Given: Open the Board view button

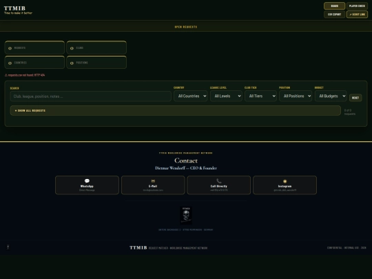Looking at the screenshot, I should point(335,6).
